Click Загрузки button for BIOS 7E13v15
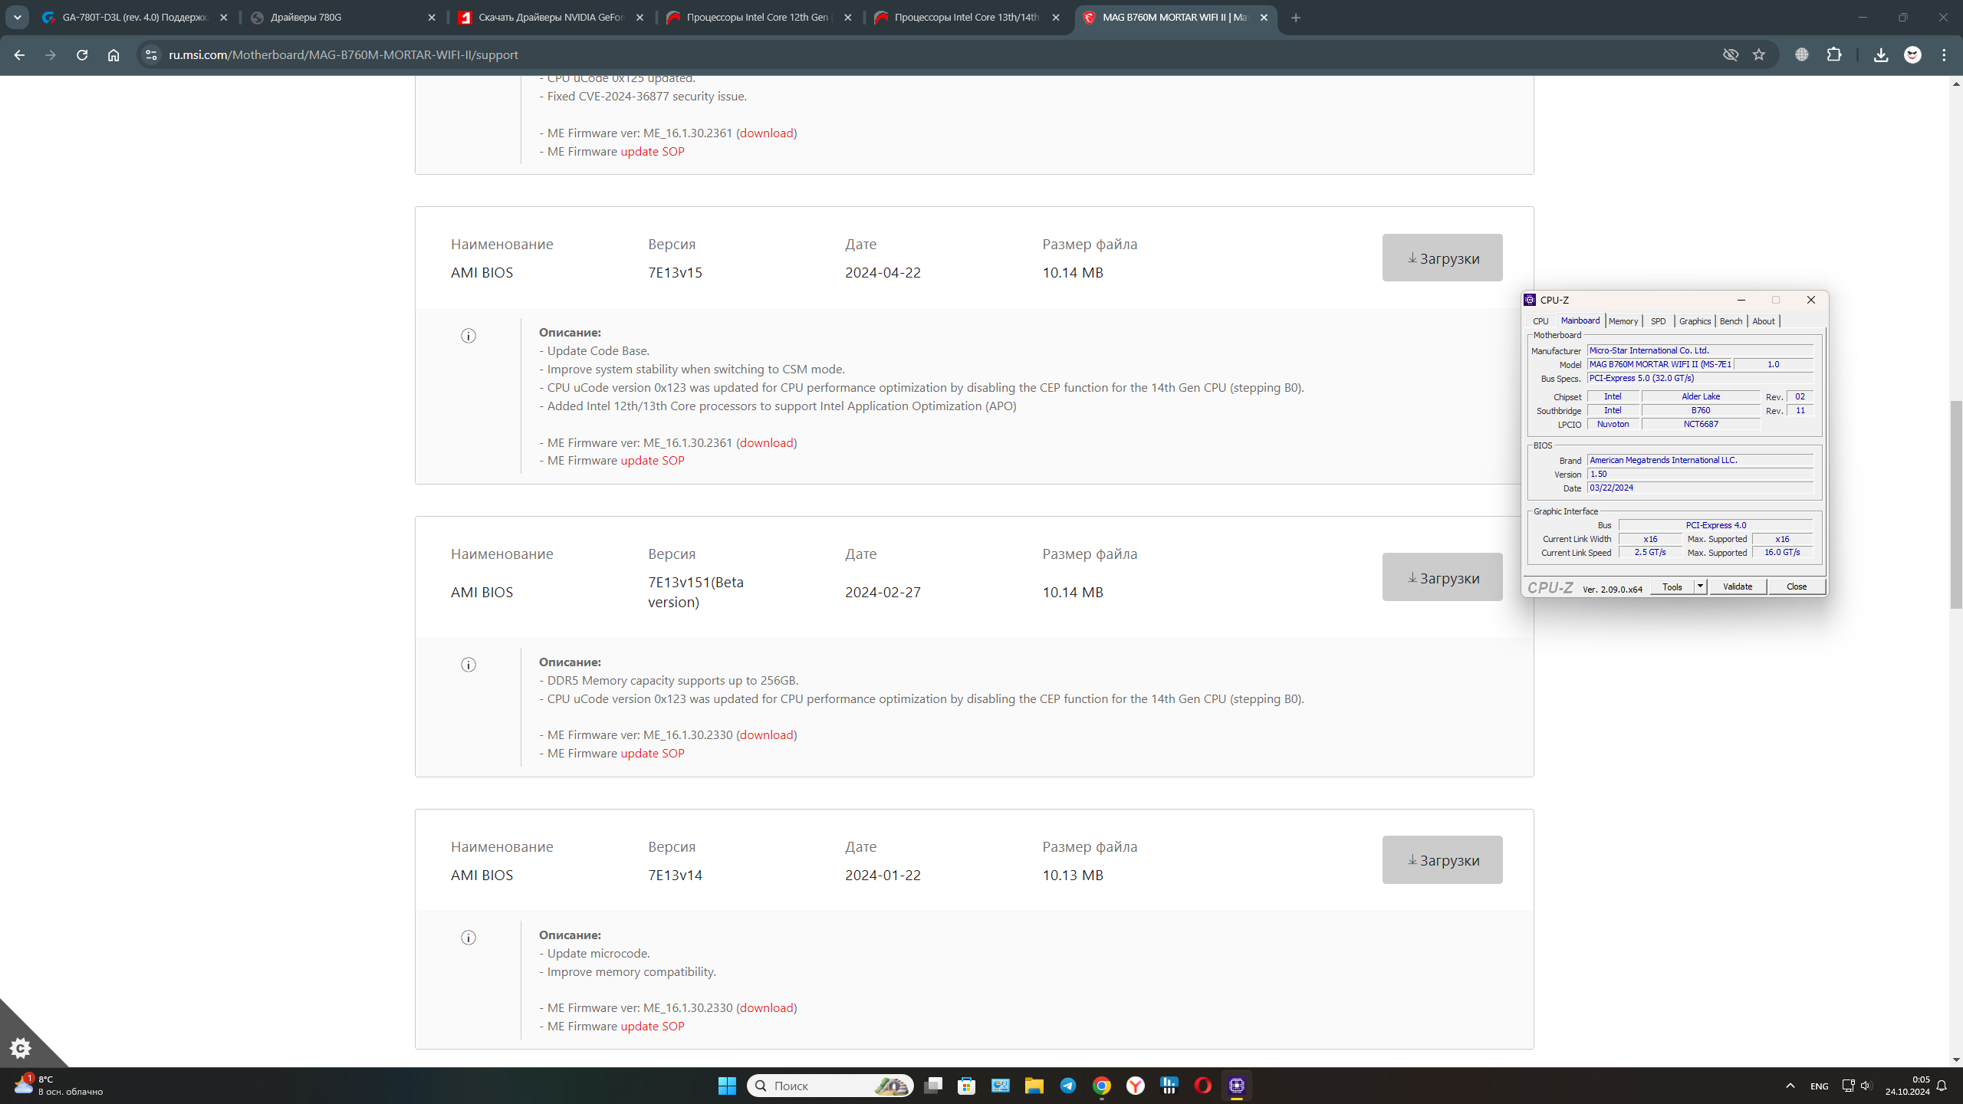 (1442, 258)
